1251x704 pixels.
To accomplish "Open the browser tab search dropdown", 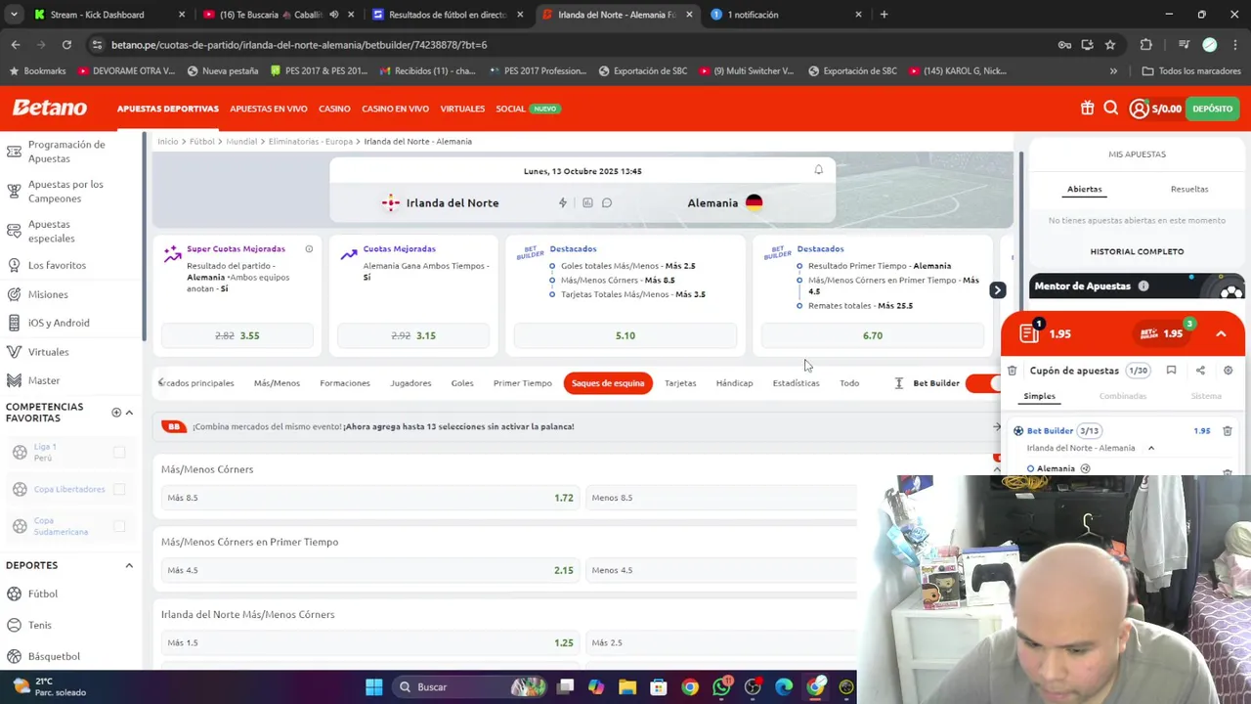I will [x=14, y=15].
